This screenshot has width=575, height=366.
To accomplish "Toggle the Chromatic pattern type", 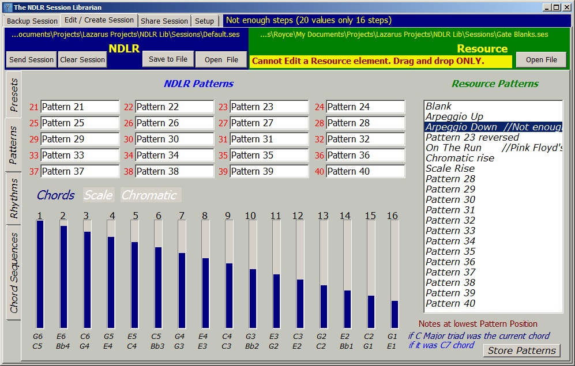I will click(x=149, y=195).
